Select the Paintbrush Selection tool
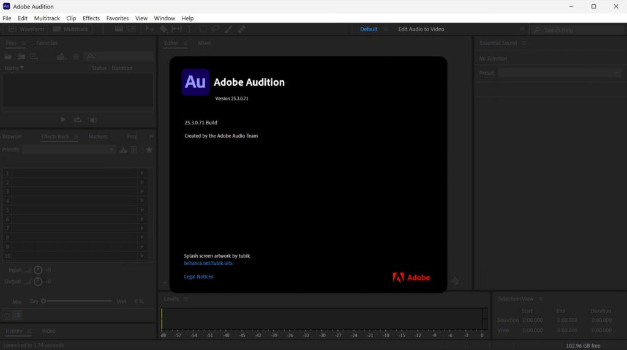The height and width of the screenshot is (350, 627). tap(228, 29)
